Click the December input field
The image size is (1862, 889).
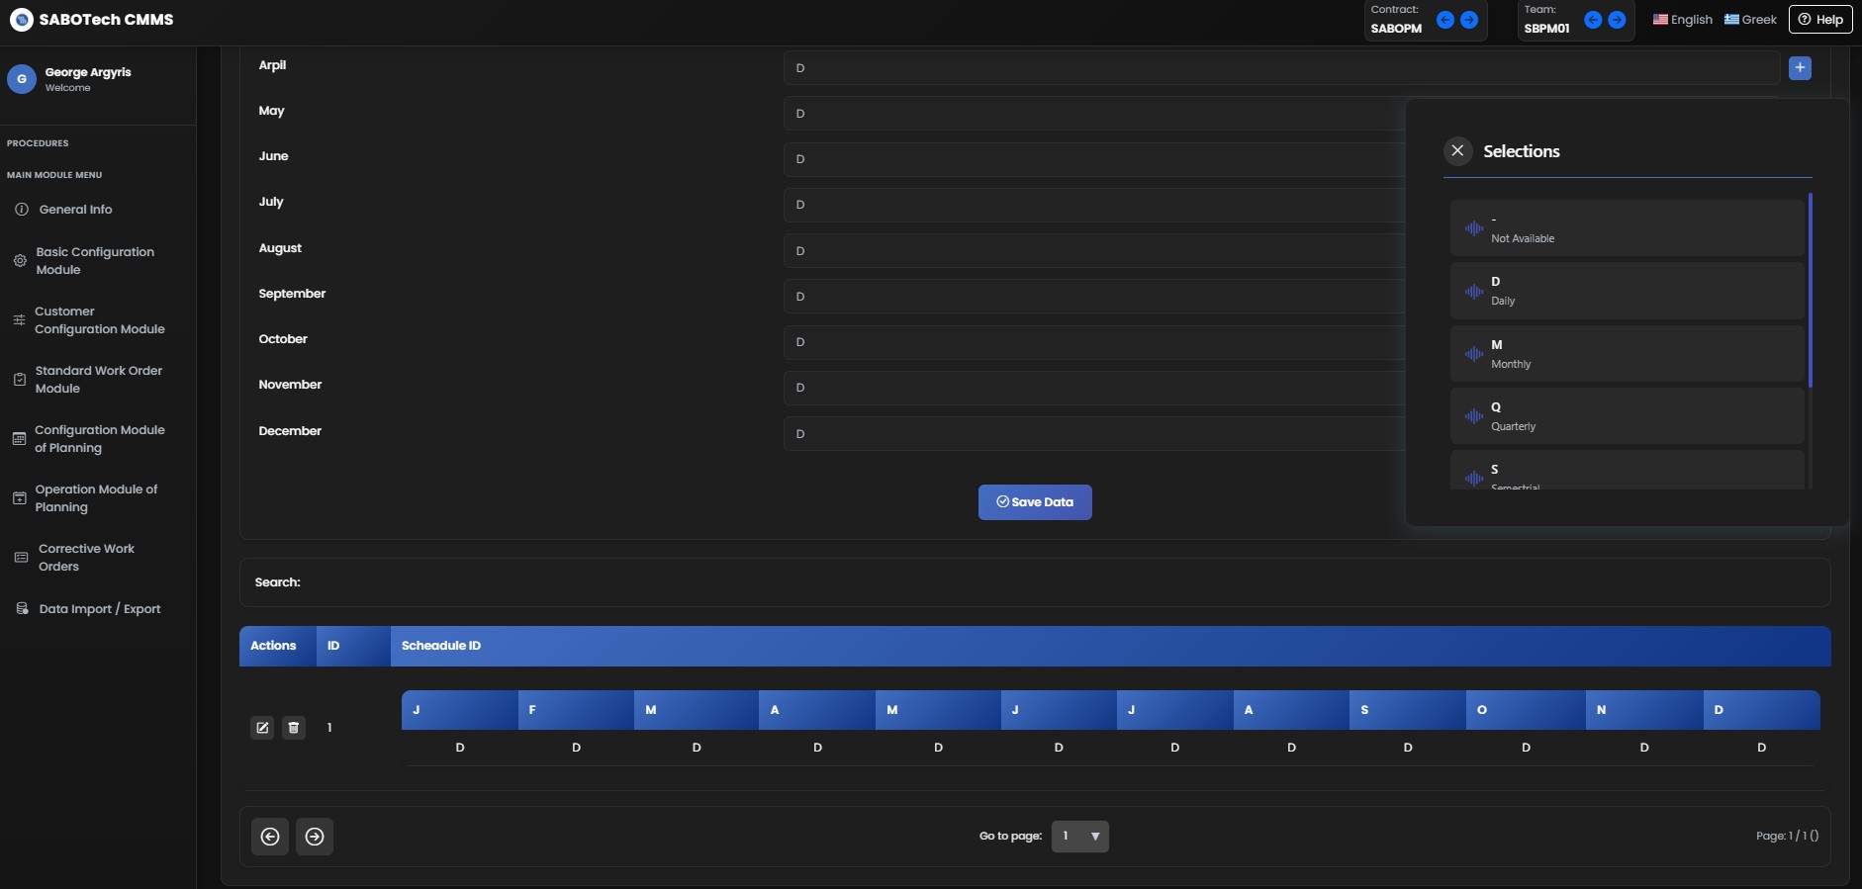(x=1094, y=434)
